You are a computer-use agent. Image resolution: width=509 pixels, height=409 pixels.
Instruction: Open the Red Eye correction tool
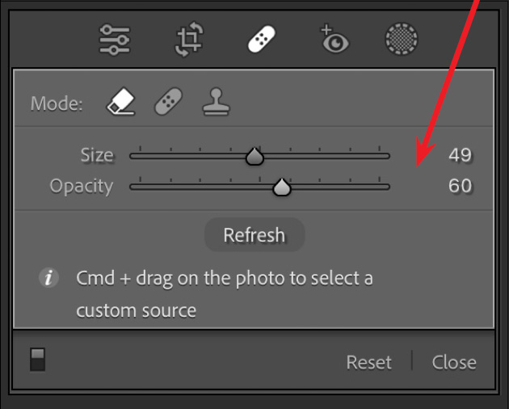(333, 39)
